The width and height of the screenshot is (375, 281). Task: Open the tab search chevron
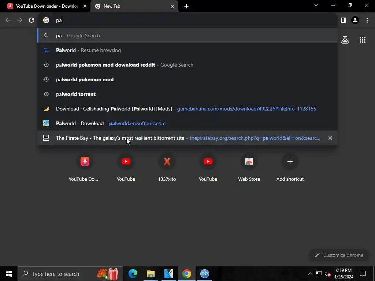pyautogui.click(x=316, y=5)
